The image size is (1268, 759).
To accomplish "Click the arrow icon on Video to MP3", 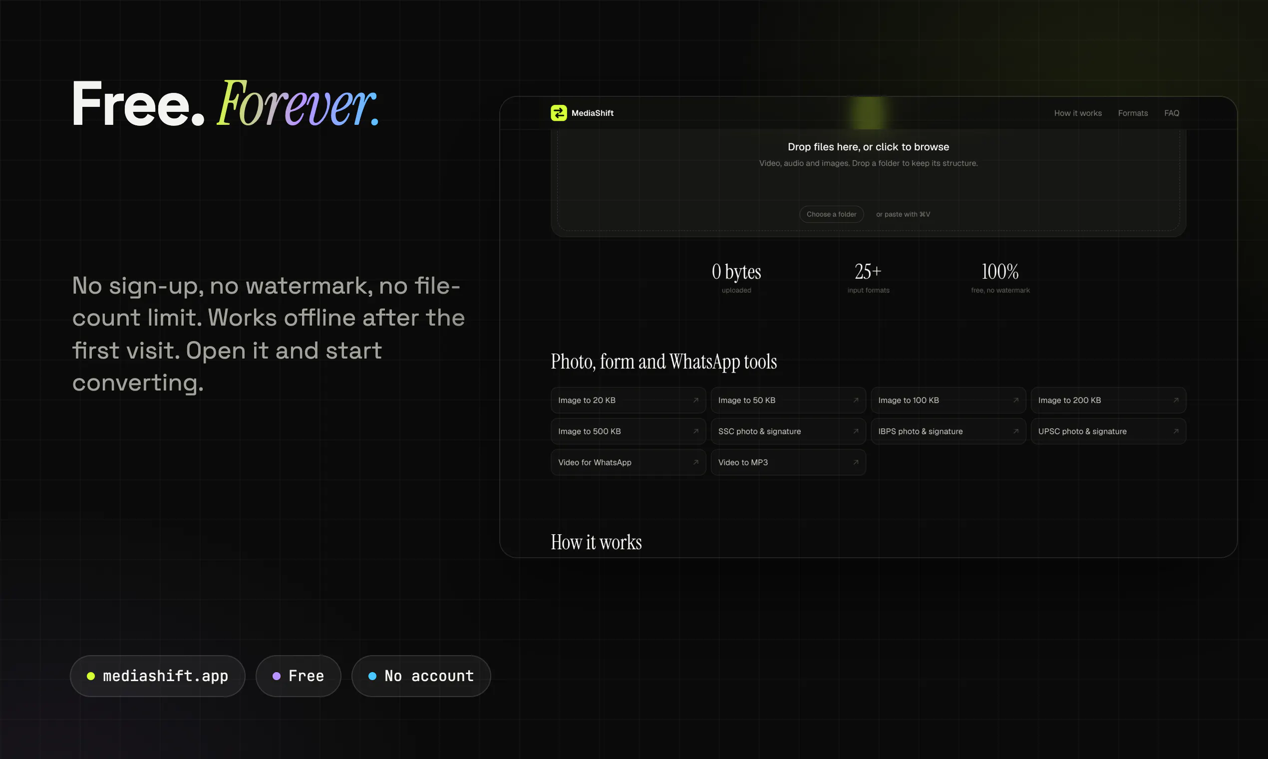I will (x=855, y=462).
